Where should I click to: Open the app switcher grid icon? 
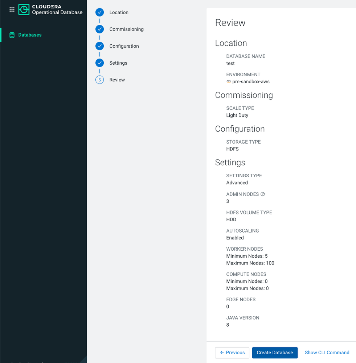click(x=12, y=9)
